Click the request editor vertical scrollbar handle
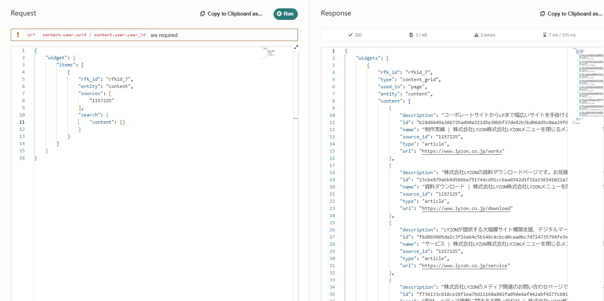Viewport: 604px width, 301px height. [x=295, y=118]
